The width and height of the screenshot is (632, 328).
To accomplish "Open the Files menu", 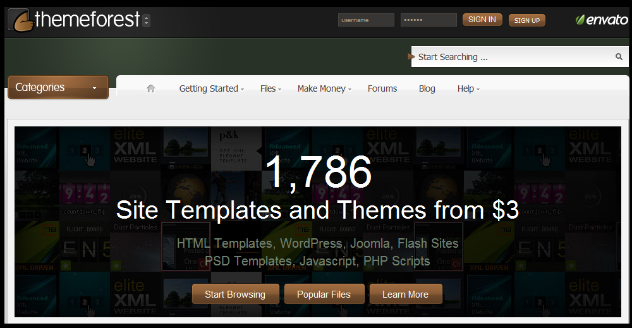I will coord(270,88).
